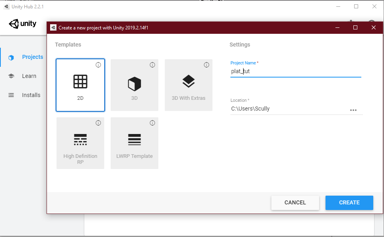Maximize the Unity Hub window
Viewport: 384px width, 237px height.
(356, 7)
